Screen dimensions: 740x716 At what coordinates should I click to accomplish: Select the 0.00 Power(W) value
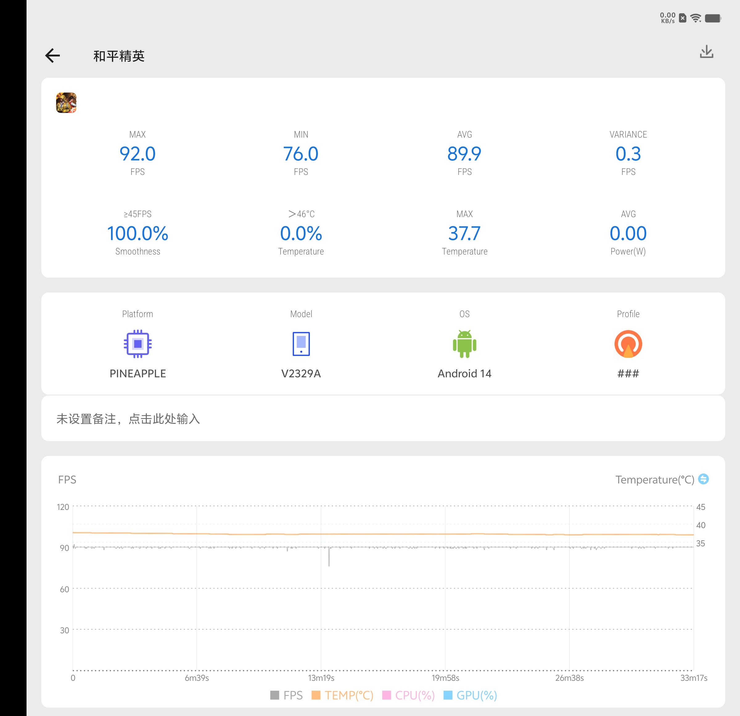click(x=628, y=233)
